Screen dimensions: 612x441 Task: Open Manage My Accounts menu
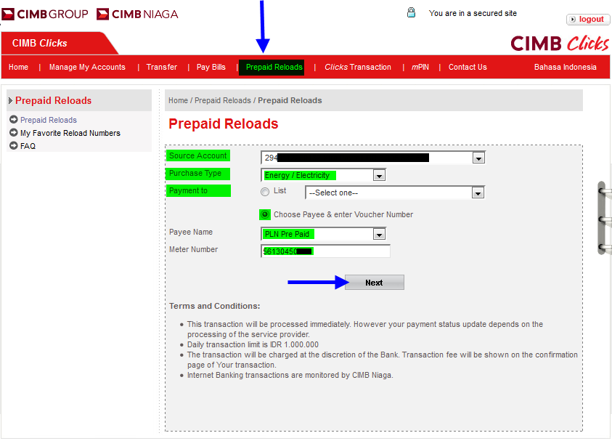tap(87, 67)
